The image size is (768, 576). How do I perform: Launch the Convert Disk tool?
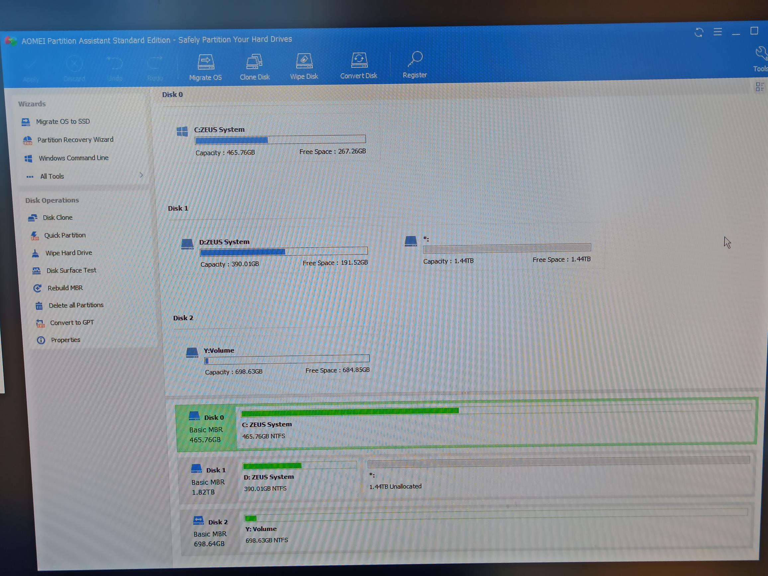359,66
